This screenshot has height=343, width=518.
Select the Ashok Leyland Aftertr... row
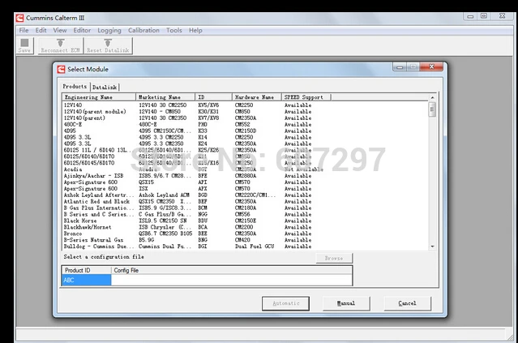click(x=246, y=195)
